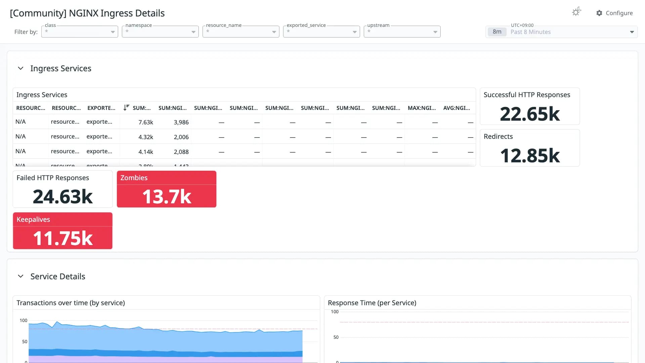This screenshot has height=363, width=645.
Task: Open the Past 8 Minutes time range selector
Action: (561, 32)
